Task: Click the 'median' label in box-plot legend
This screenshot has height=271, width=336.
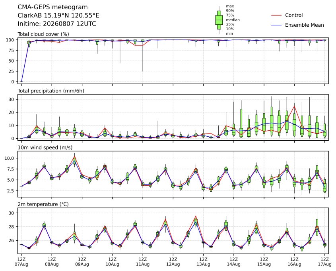Action: click(x=233, y=20)
